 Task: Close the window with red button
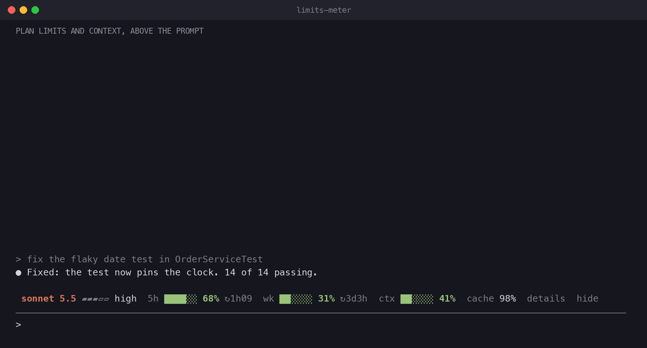(x=12, y=10)
